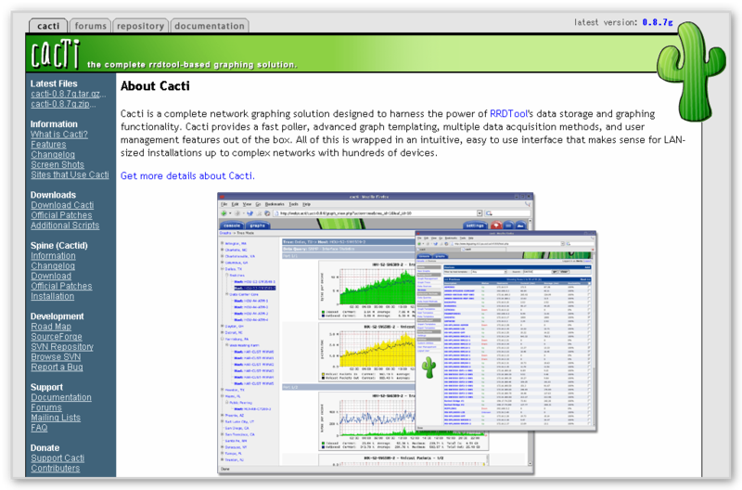Open Additional Scripts link
This screenshot has height=490, width=742.
(65, 226)
